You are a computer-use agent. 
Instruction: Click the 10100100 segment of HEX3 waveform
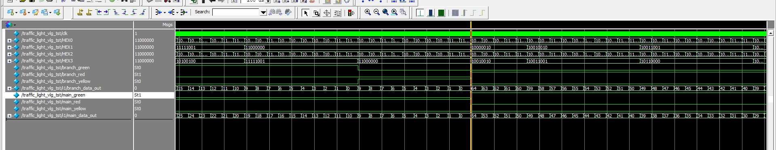210,61
